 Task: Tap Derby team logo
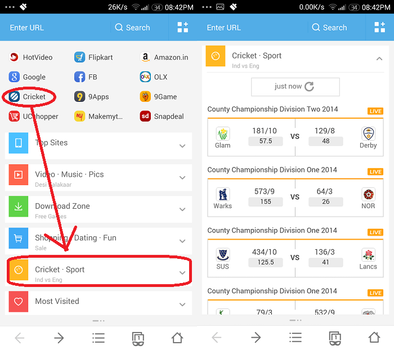click(x=368, y=133)
